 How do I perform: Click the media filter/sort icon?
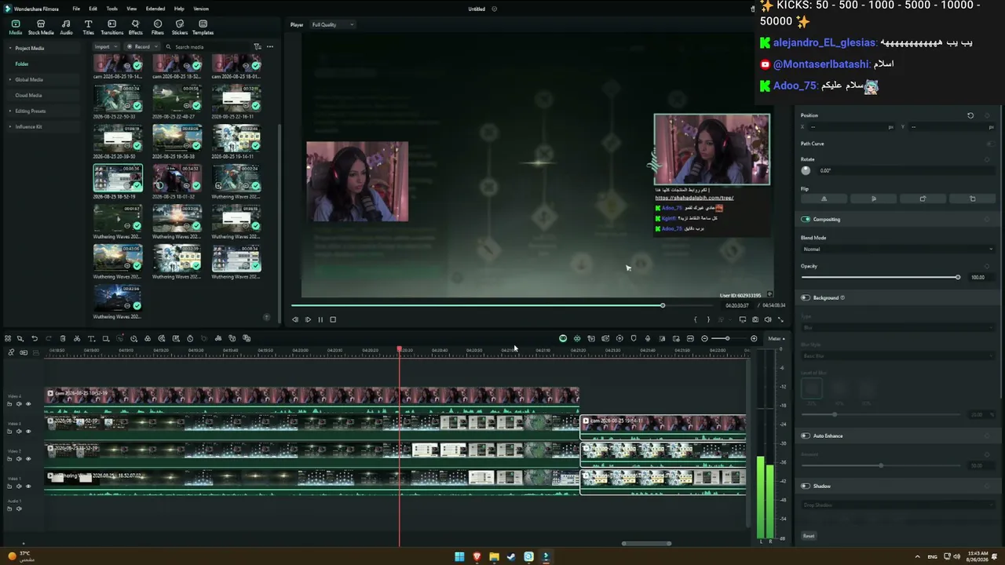(257, 47)
